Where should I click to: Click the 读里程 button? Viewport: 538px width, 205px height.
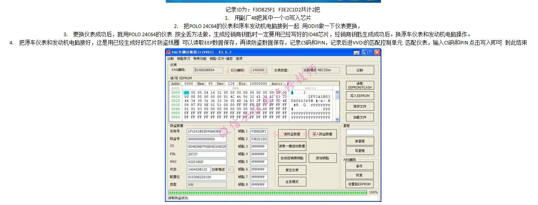click(x=359, y=141)
